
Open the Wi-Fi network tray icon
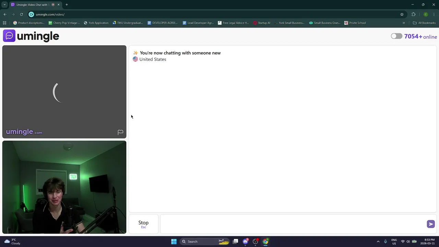403,242
